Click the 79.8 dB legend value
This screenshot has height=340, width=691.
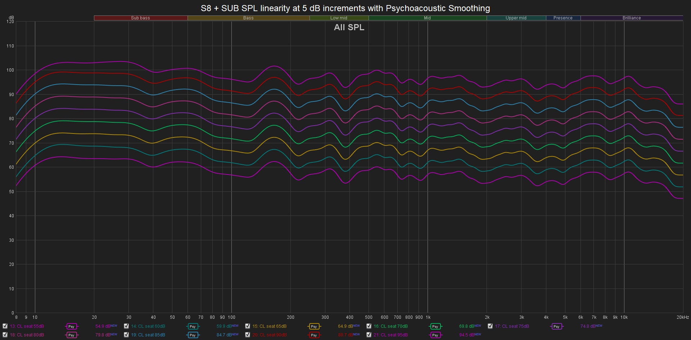pyautogui.click(x=103, y=335)
